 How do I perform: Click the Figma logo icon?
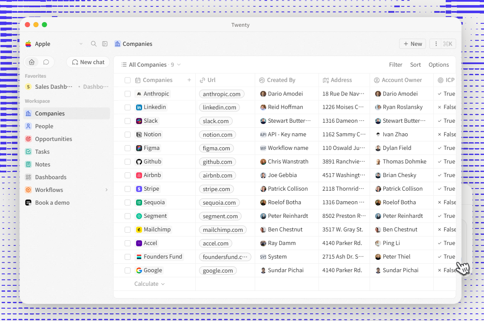coord(139,148)
